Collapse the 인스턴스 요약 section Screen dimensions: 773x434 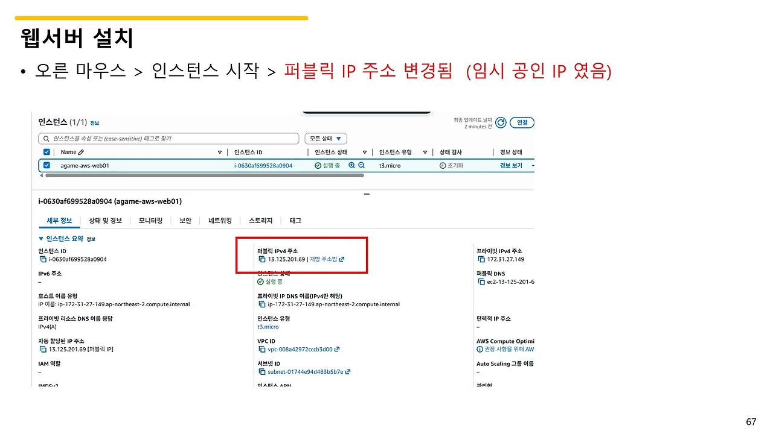pos(42,238)
